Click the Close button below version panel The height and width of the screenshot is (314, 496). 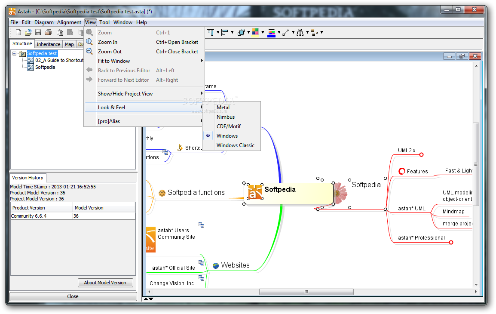point(73,297)
